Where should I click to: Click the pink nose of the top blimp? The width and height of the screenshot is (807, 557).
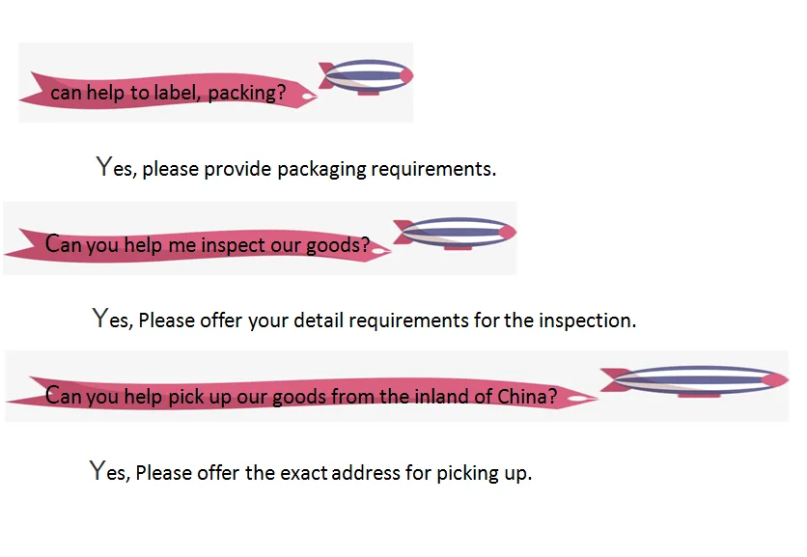(406, 73)
